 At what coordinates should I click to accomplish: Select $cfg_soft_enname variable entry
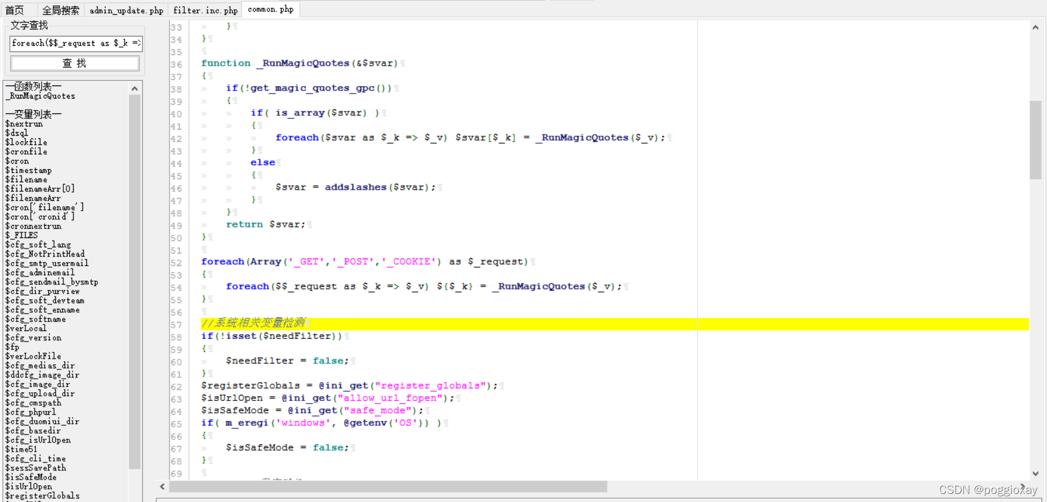(42, 310)
